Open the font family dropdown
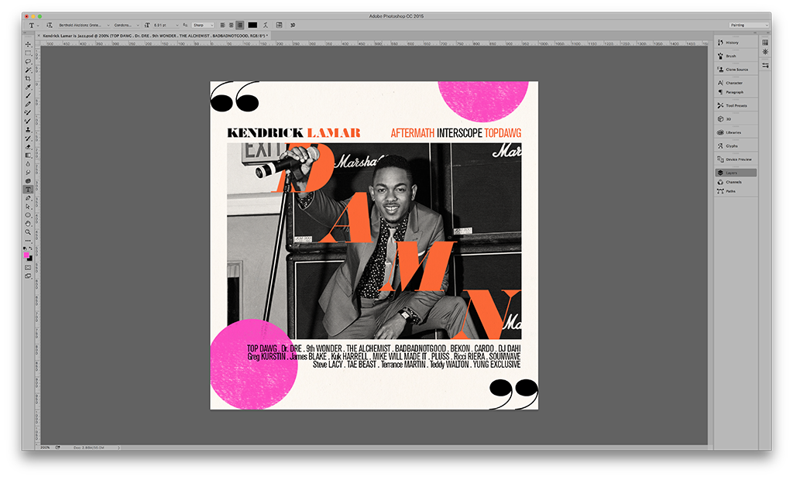Image resolution: width=793 pixels, height=480 pixels. pyautogui.click(x=84, y=25)
